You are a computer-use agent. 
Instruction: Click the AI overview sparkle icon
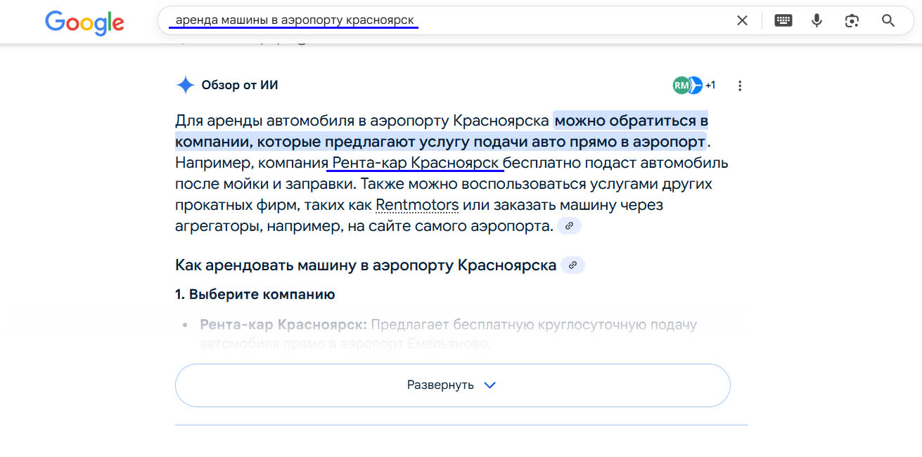pos(185,86)
